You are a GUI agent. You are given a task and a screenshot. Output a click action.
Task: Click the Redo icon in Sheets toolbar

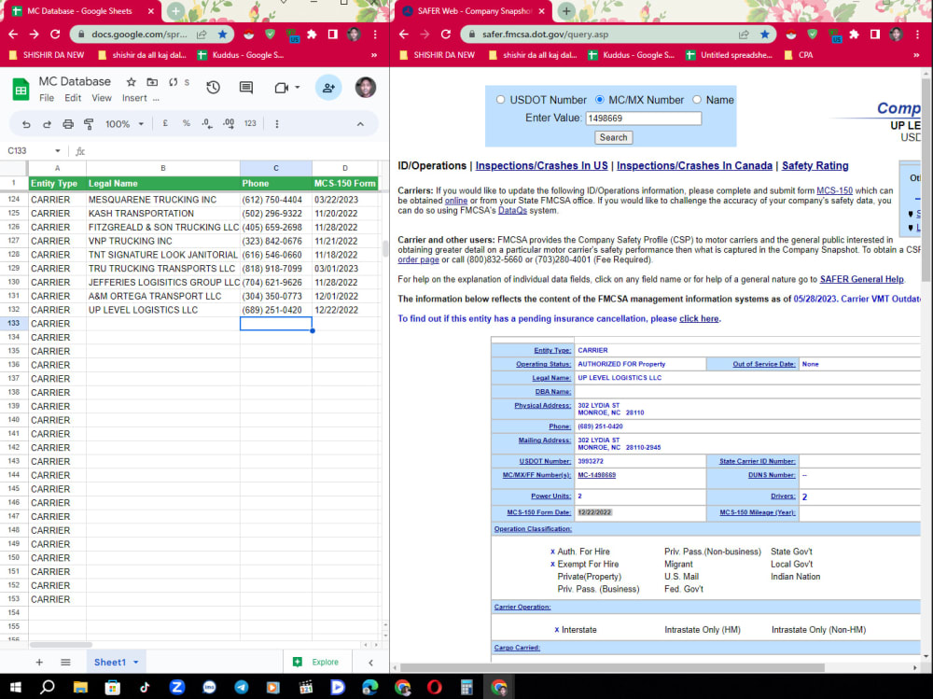47,124
